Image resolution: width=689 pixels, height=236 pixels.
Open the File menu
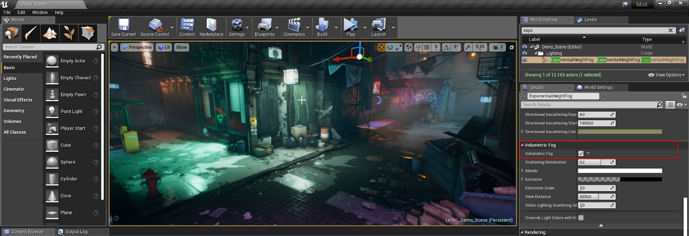point(7,12)
